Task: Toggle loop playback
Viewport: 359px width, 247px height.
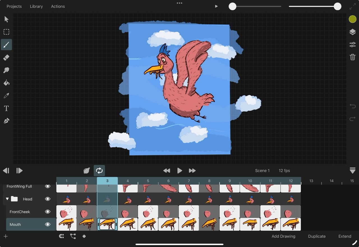Action: [x=99, y=171]
